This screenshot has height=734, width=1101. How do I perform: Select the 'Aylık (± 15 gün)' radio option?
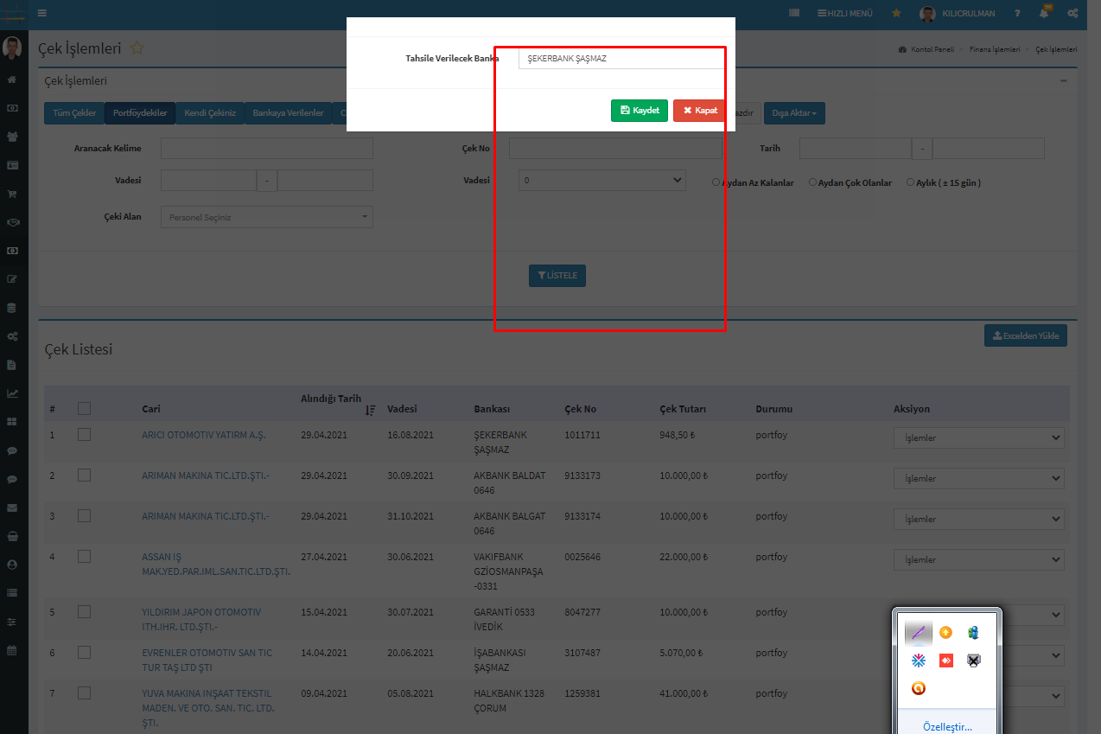[x=910, y=182]
